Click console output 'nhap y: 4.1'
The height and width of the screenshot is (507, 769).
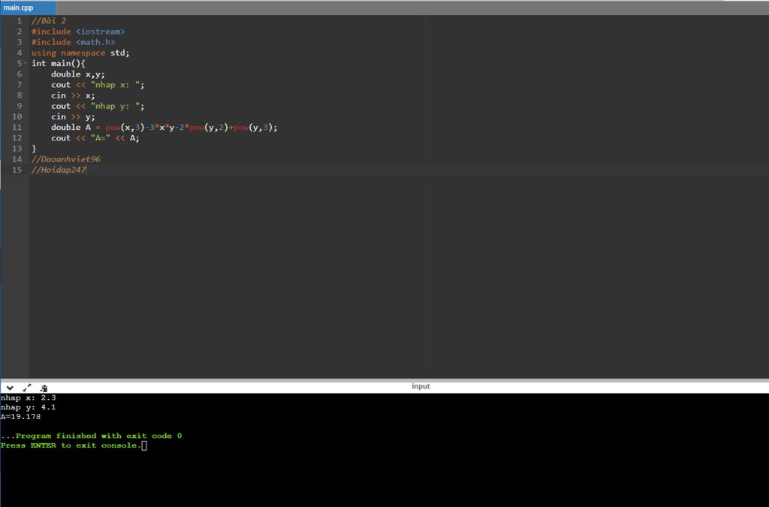click(28, 407)
